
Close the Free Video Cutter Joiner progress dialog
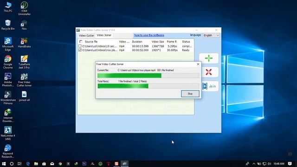pyautogui.click(x=198, y=64)
